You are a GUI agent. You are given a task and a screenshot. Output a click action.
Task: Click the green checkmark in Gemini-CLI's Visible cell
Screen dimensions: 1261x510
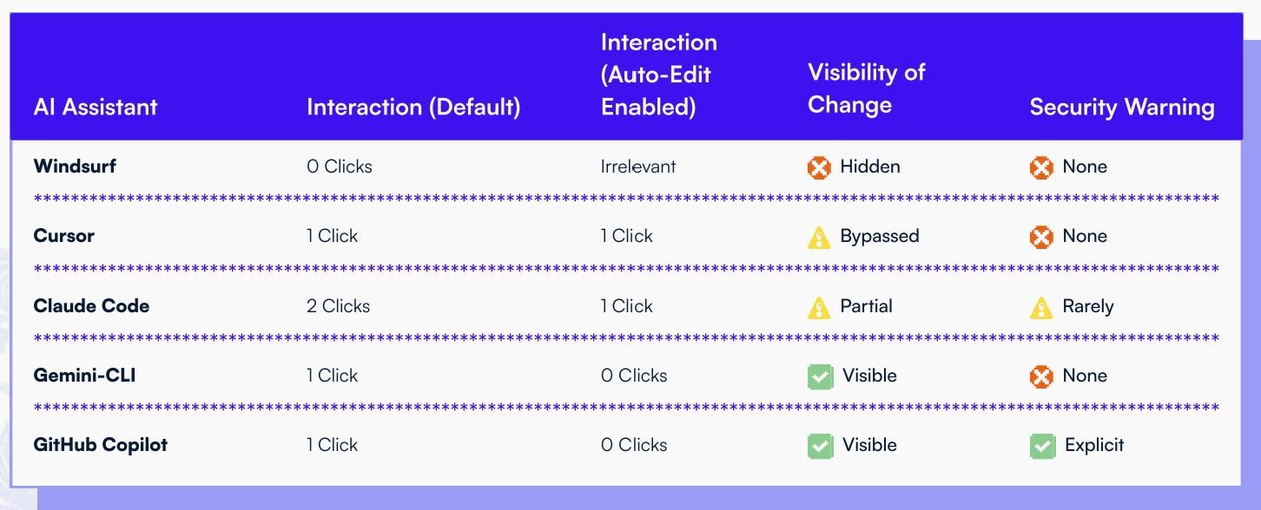pos(820,376)
